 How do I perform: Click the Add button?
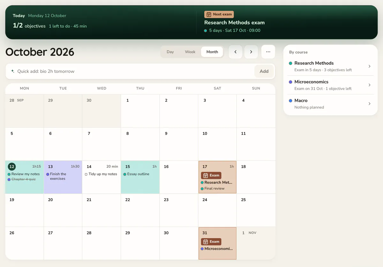tap(264, 71)
